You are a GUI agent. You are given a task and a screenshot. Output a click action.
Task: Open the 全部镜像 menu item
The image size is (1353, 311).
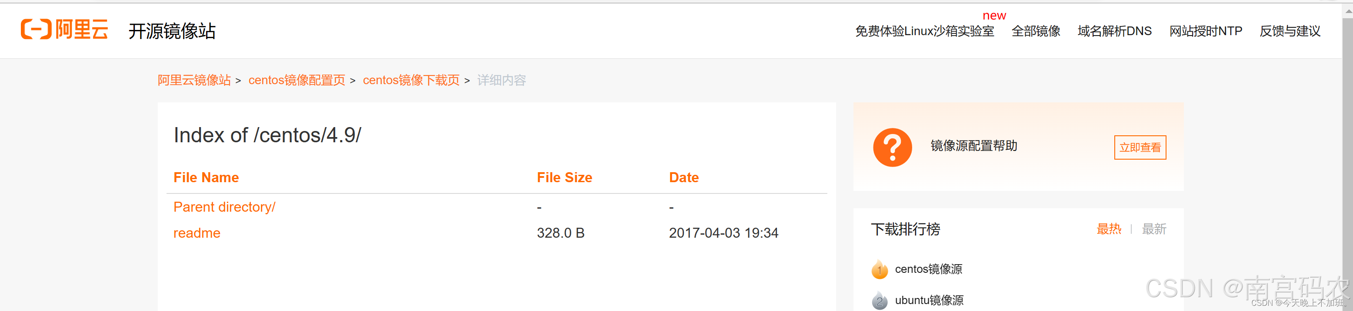[x=1036, y=31]
